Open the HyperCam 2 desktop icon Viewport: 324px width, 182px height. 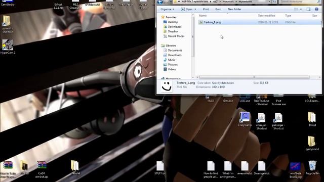click(8, 47)
